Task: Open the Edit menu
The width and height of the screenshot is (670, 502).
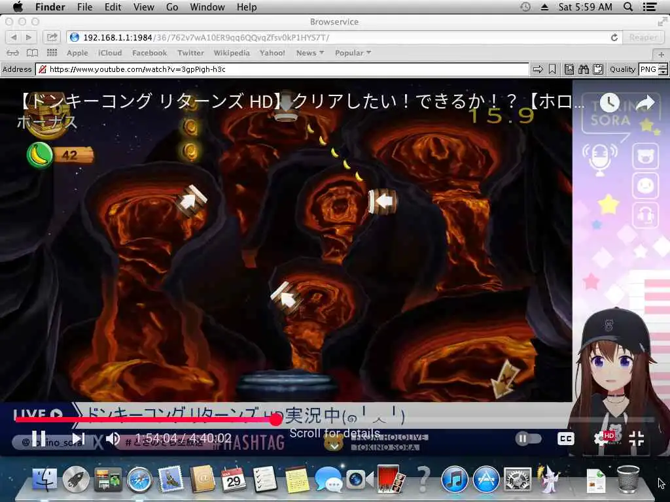Action: coord(113,7)
